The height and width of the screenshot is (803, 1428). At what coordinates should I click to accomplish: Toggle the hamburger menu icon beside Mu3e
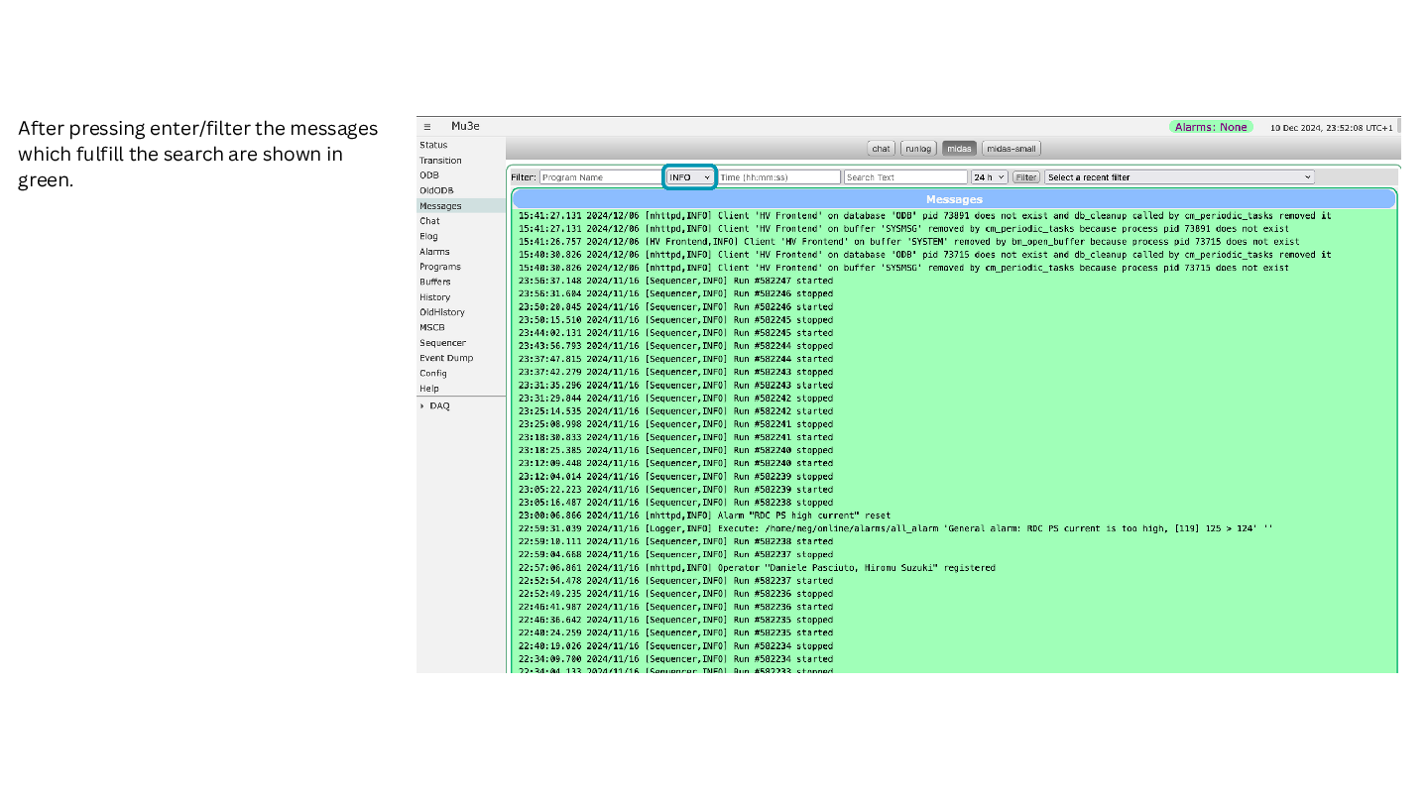[x=426, y=127]
